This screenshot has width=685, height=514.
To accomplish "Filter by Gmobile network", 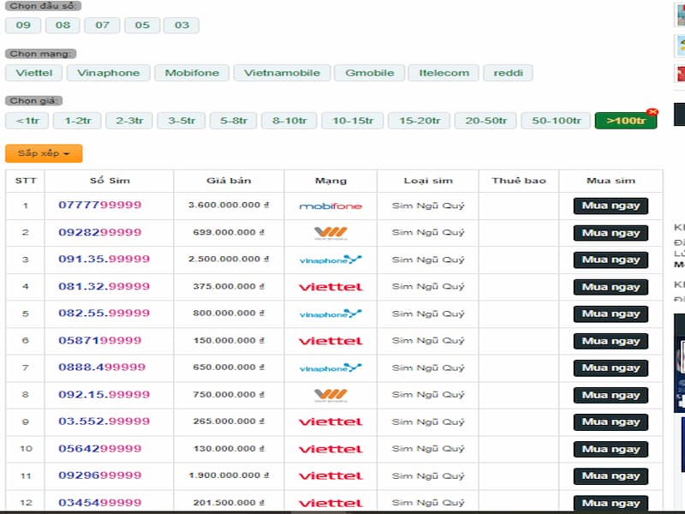I will (370, 73).
